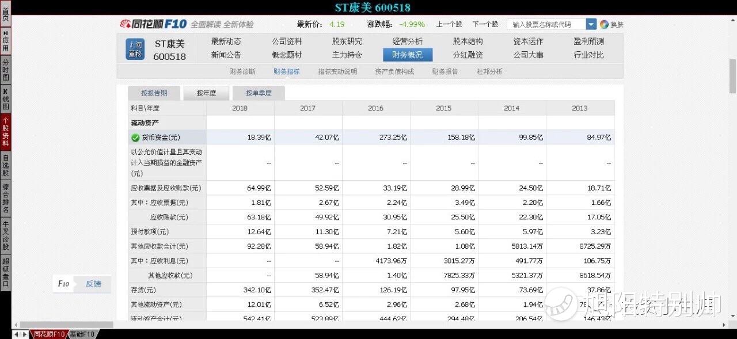Viewport: 737px width, 339px height.
Task: Click the bottom tab bar left arrow
Action: coord(16,334)
